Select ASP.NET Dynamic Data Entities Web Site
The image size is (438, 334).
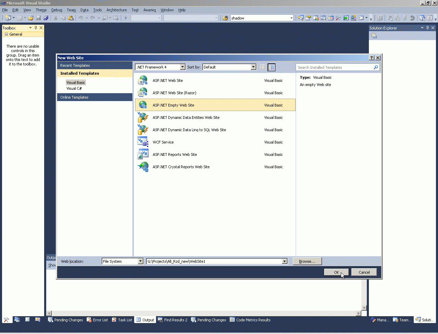point(215,117)
